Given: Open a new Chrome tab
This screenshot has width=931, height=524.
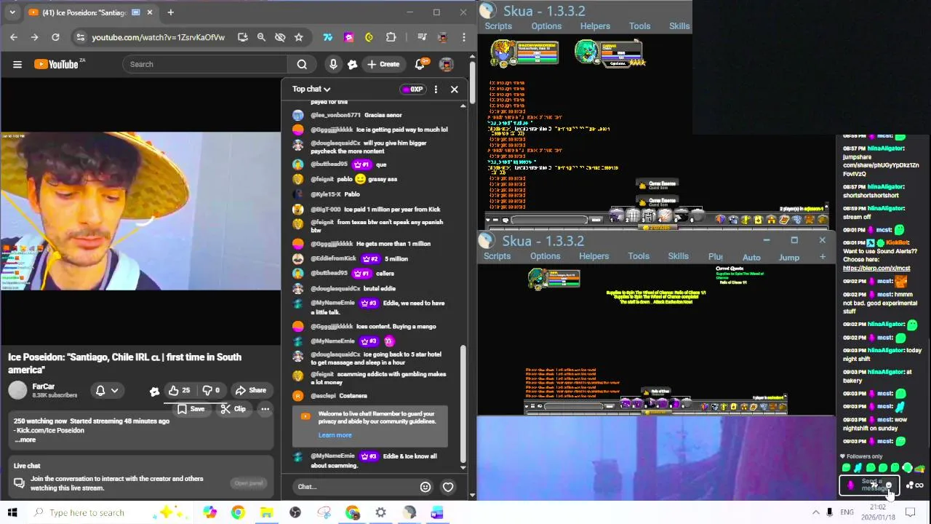Looking at the screenshot, I should (170, 12).
